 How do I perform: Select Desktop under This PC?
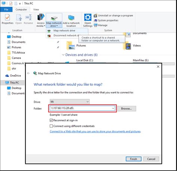click(x=14, y=88)
